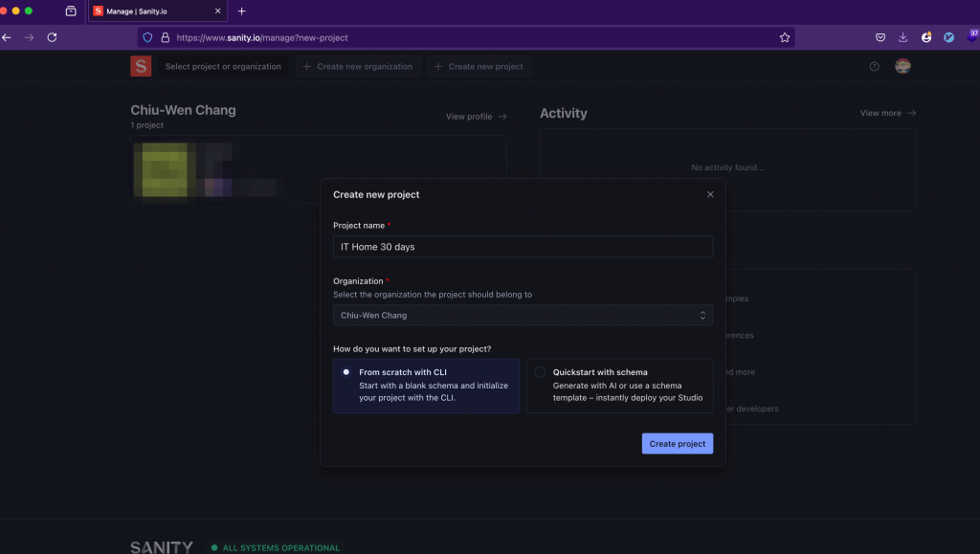Click the Activity heading

pos(563,113)
